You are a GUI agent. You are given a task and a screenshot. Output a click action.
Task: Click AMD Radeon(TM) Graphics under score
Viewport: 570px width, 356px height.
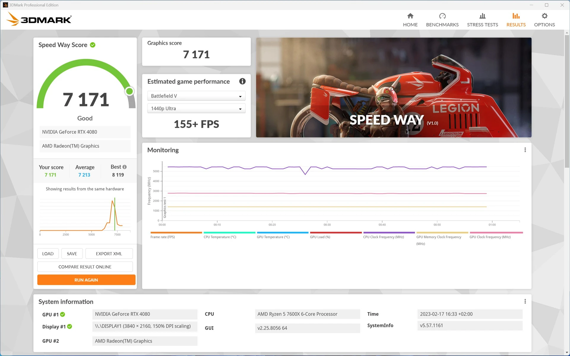(85, 146)
